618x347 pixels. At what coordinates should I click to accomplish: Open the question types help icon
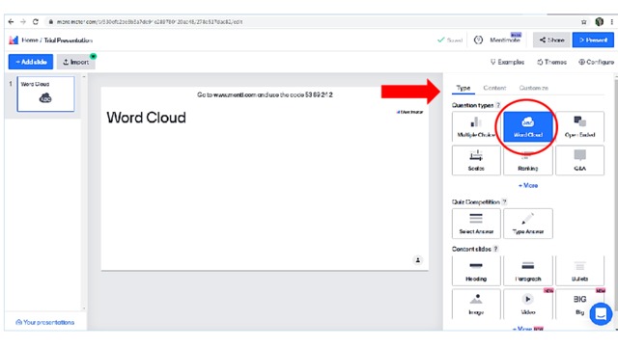click(498, 105)
